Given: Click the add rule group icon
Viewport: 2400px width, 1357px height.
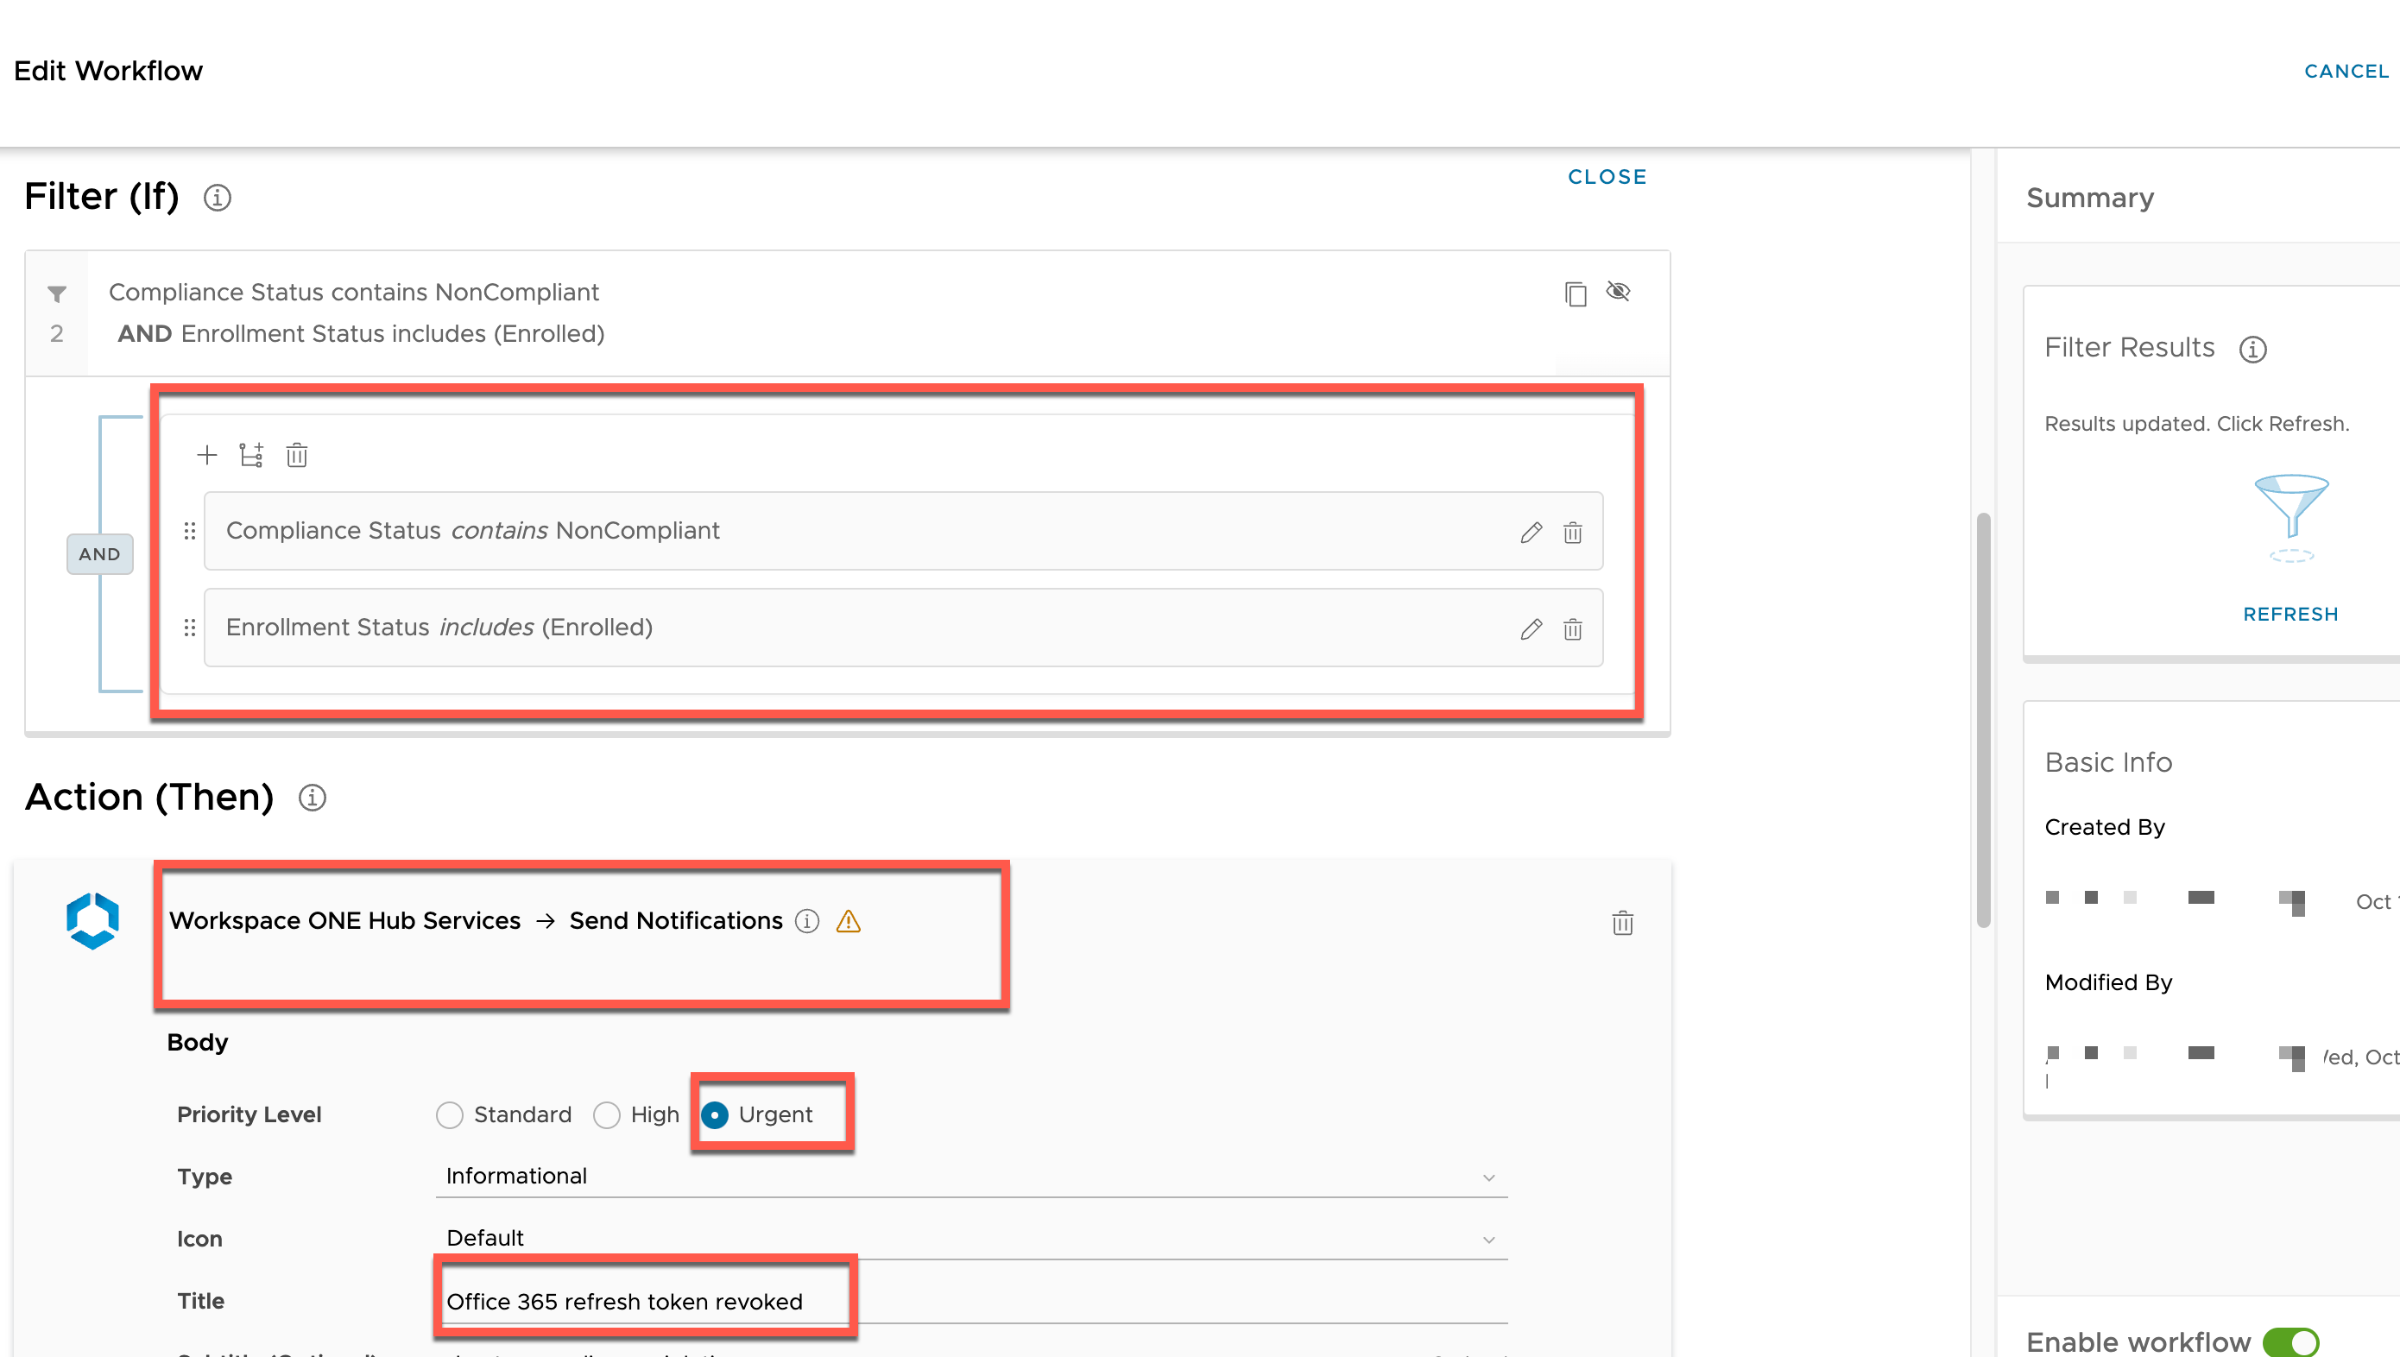Looking at the screenshot, I should point(251,455).
